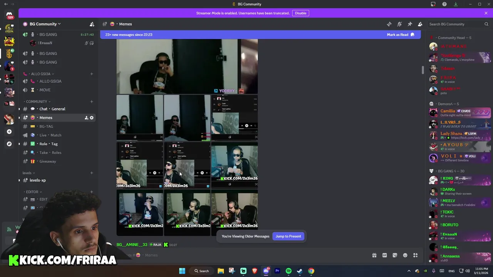Image resolution: width=493 pixels, height=277 pixels.
Task: Invite people to server icon
Action: pos(92,24)
